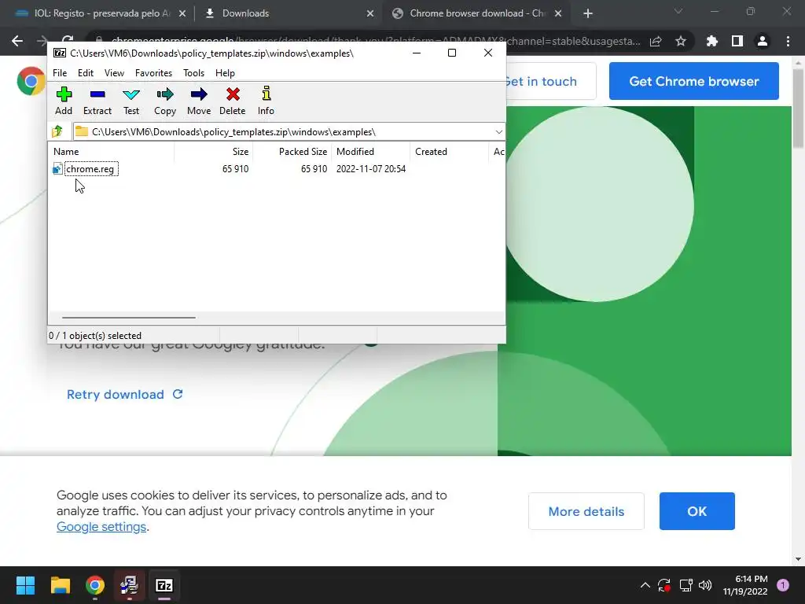Delete with the red X icon

click(233, 101)
